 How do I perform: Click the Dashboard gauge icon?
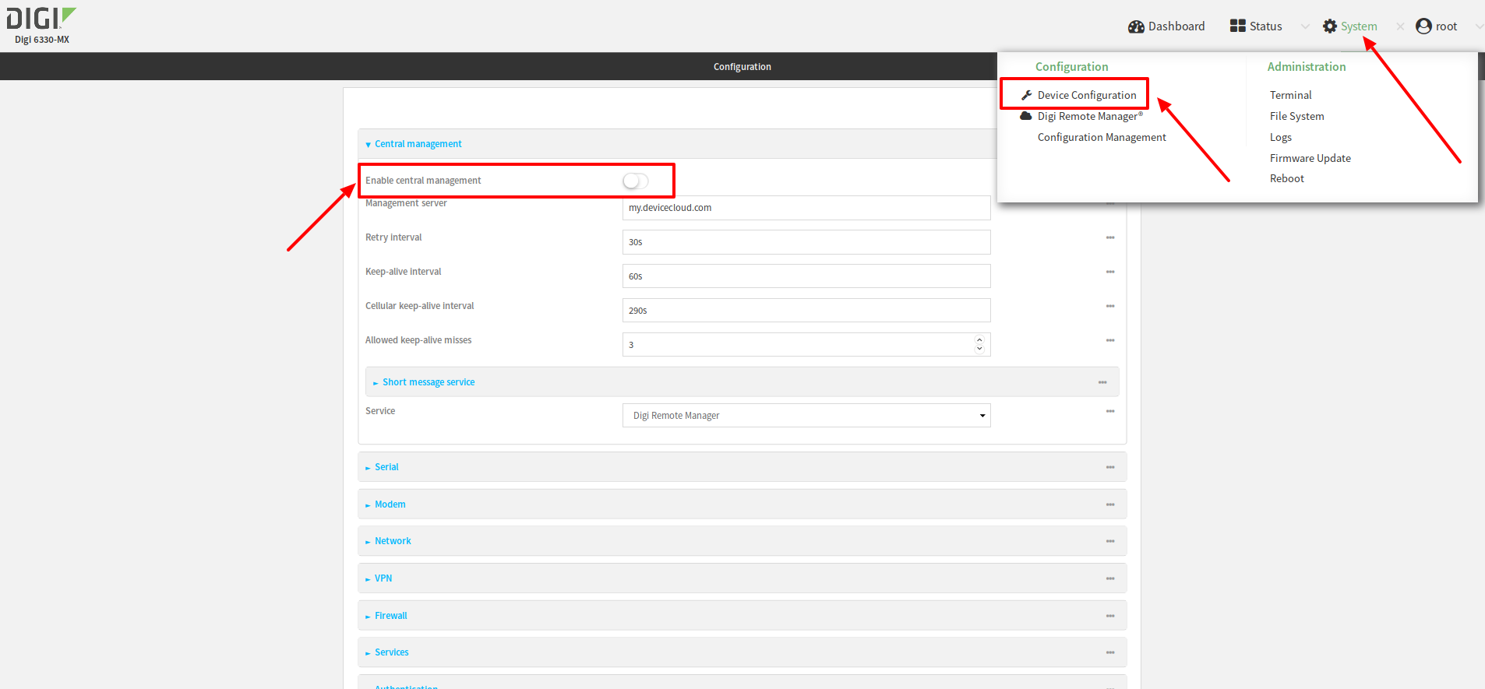1136,26
